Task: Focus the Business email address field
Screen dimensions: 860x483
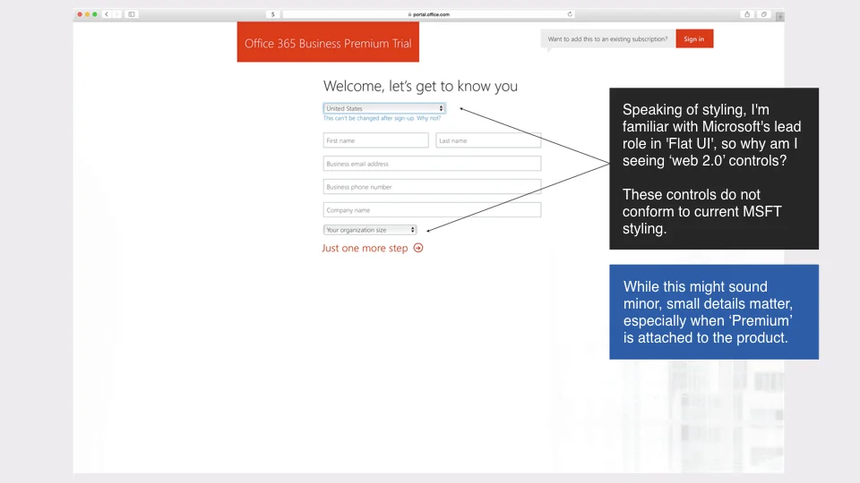Action: [x=432, y=163]
